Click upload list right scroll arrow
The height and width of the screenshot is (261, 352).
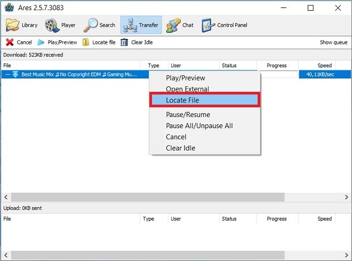[x=346, y=255]
